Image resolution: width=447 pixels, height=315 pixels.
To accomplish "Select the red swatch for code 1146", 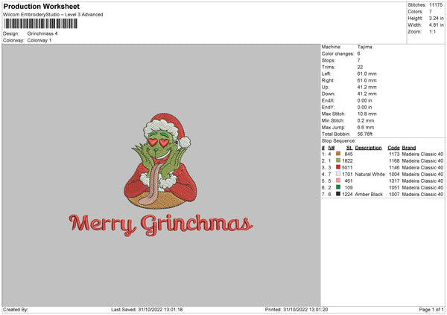I will (338, 167).
